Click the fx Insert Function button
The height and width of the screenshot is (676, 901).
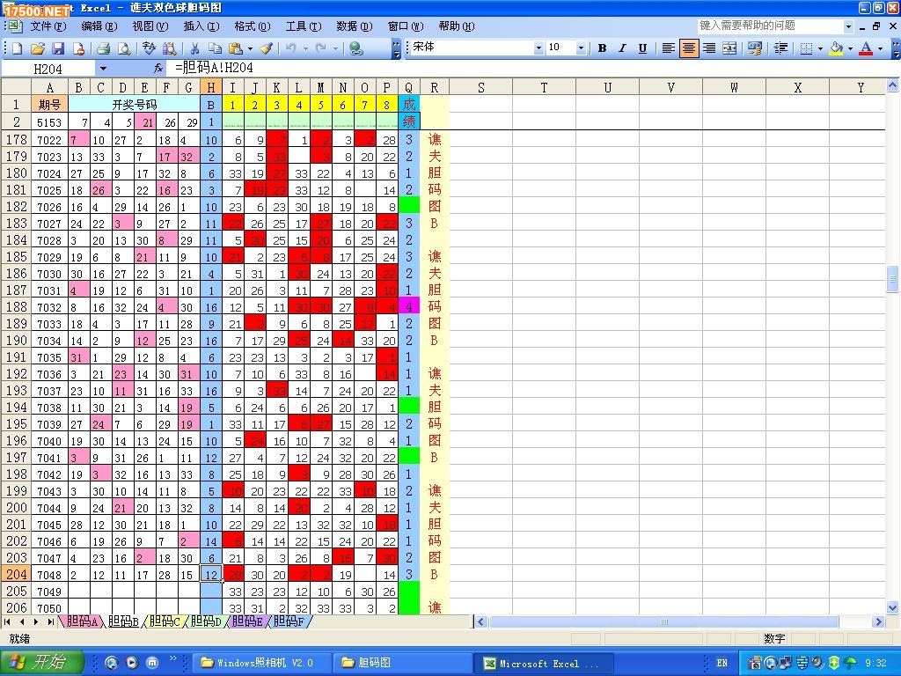[158, 69]
